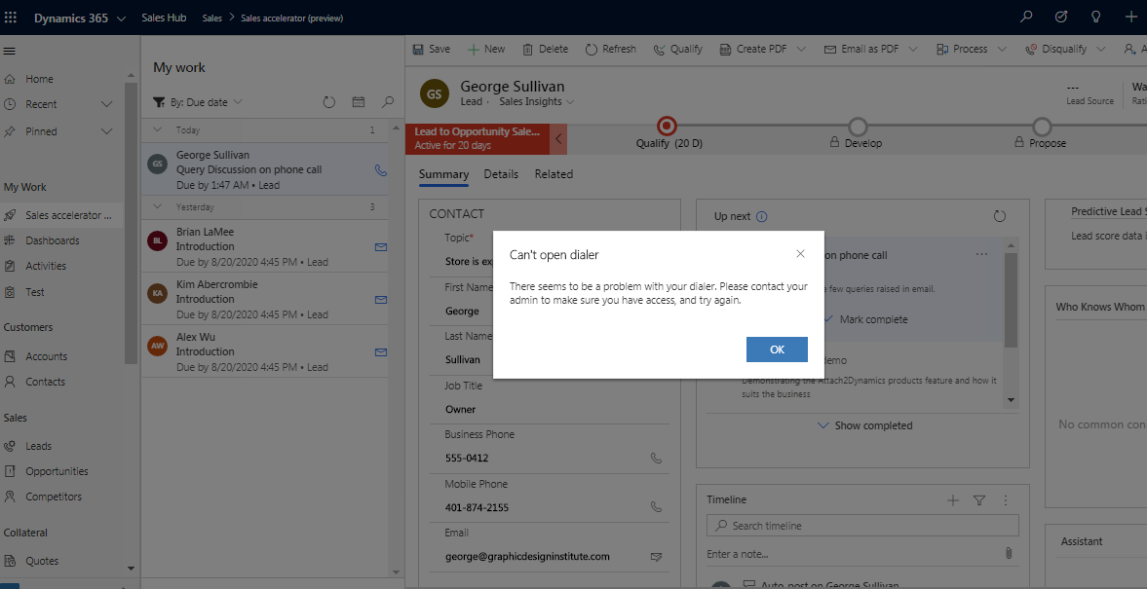
Task: Expand the Process dropdown arrow
Action: 1002,49
